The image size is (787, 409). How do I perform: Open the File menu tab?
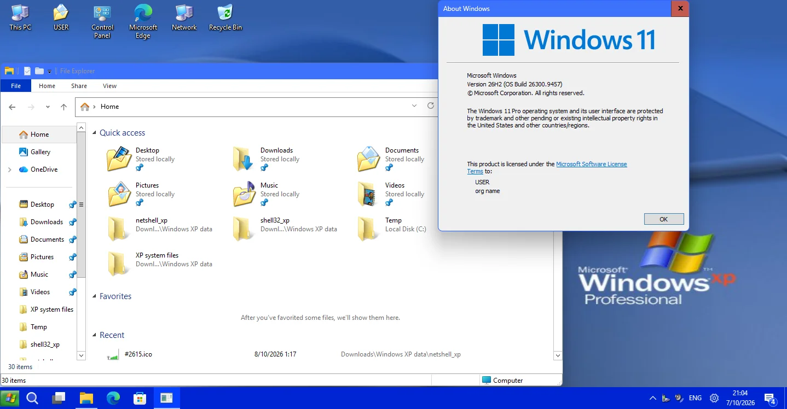click(x=16, y=86)
